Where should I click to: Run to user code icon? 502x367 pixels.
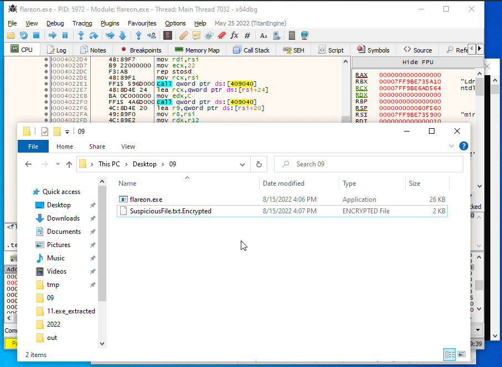152,35
